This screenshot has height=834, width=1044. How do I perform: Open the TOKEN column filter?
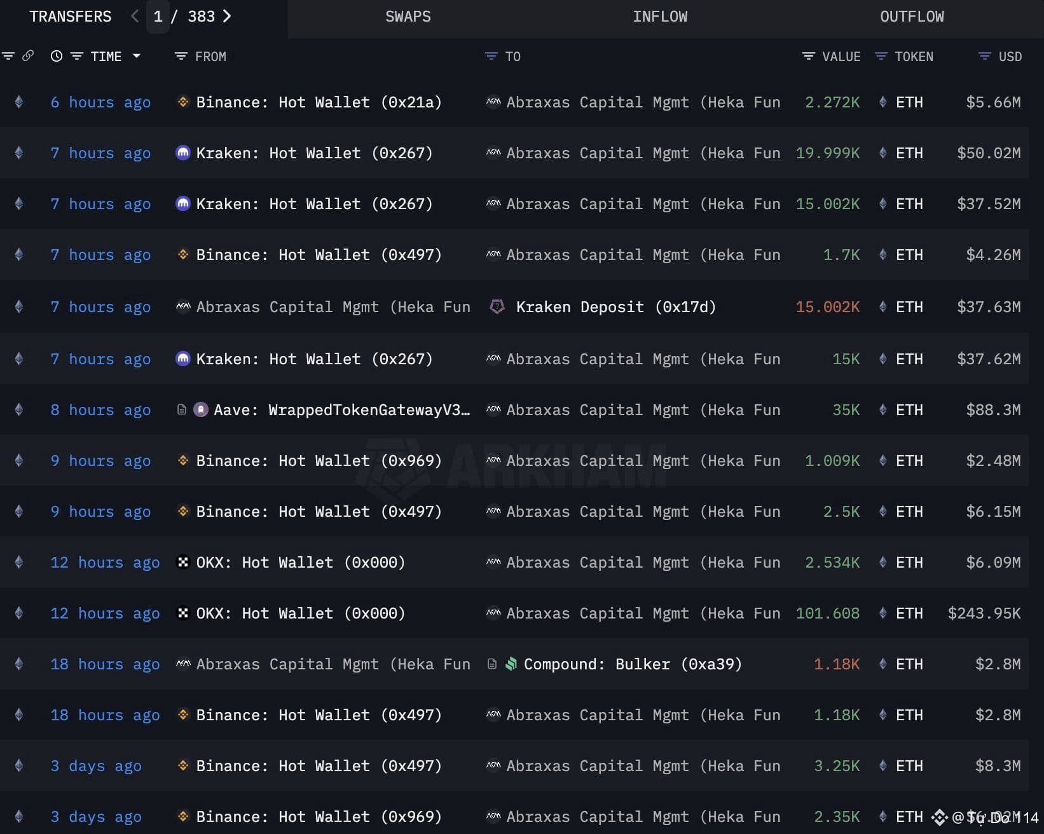[881, 57]
